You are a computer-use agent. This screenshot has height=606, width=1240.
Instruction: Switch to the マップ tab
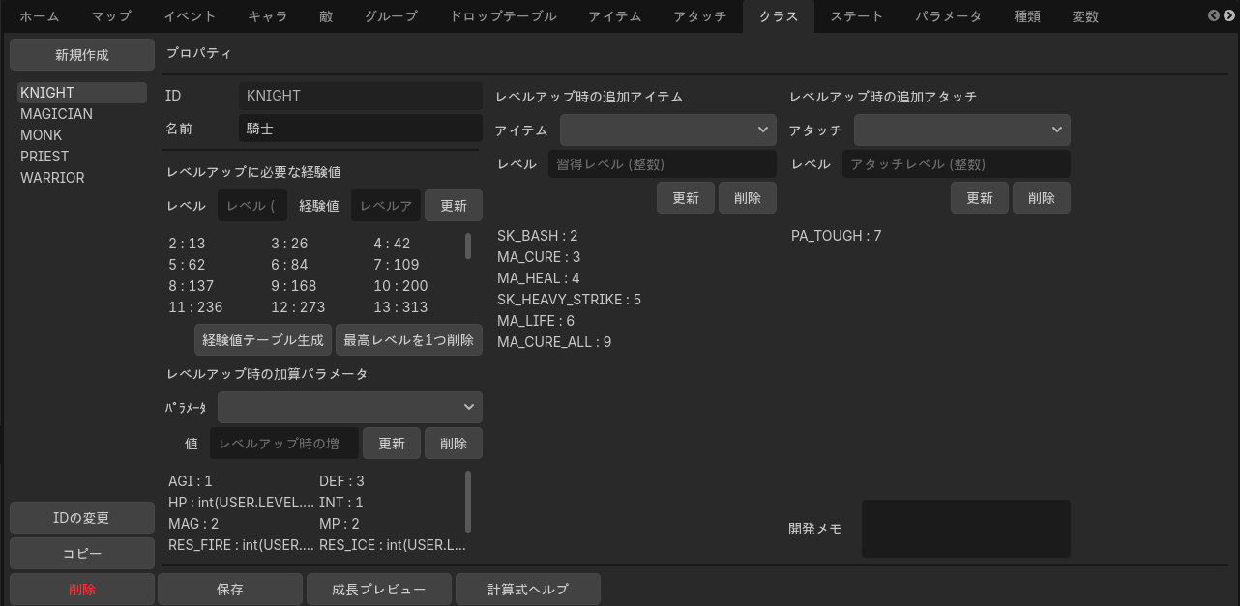coord(111,16)
